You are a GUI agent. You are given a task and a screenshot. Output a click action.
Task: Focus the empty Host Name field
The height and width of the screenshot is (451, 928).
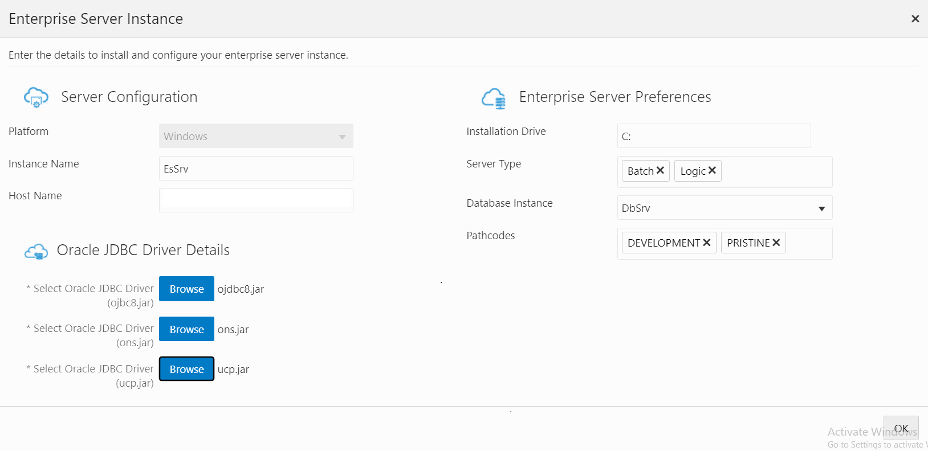(256, 200)
